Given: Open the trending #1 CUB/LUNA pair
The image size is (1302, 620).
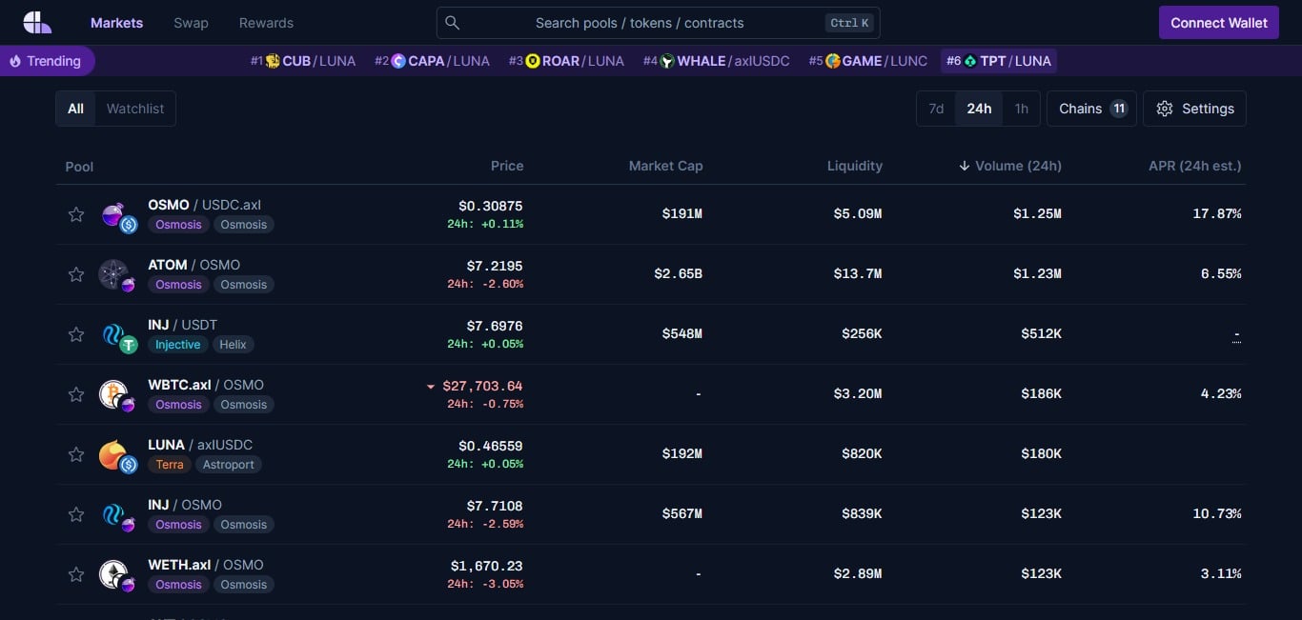Looking at the screenshot, I should click(x=303, y=60).
